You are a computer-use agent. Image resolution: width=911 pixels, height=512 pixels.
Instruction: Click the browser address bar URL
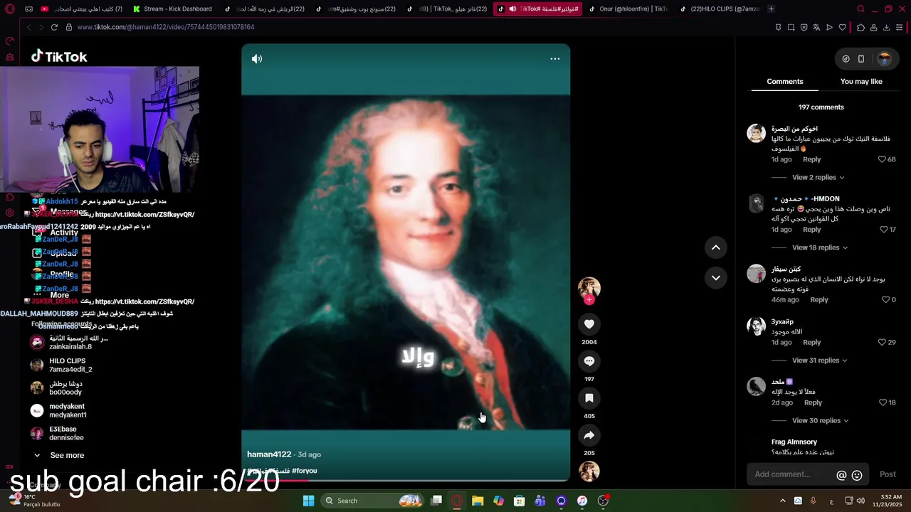(165, 27)
